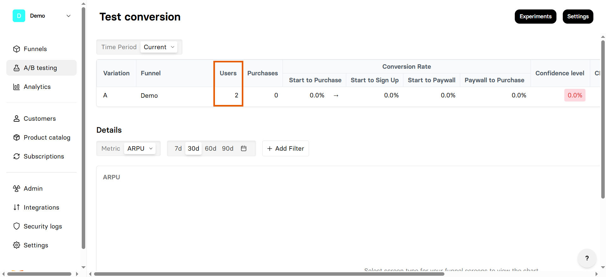Select the 90d time range
The image size is (606, 277).
[x=228, y=148]
